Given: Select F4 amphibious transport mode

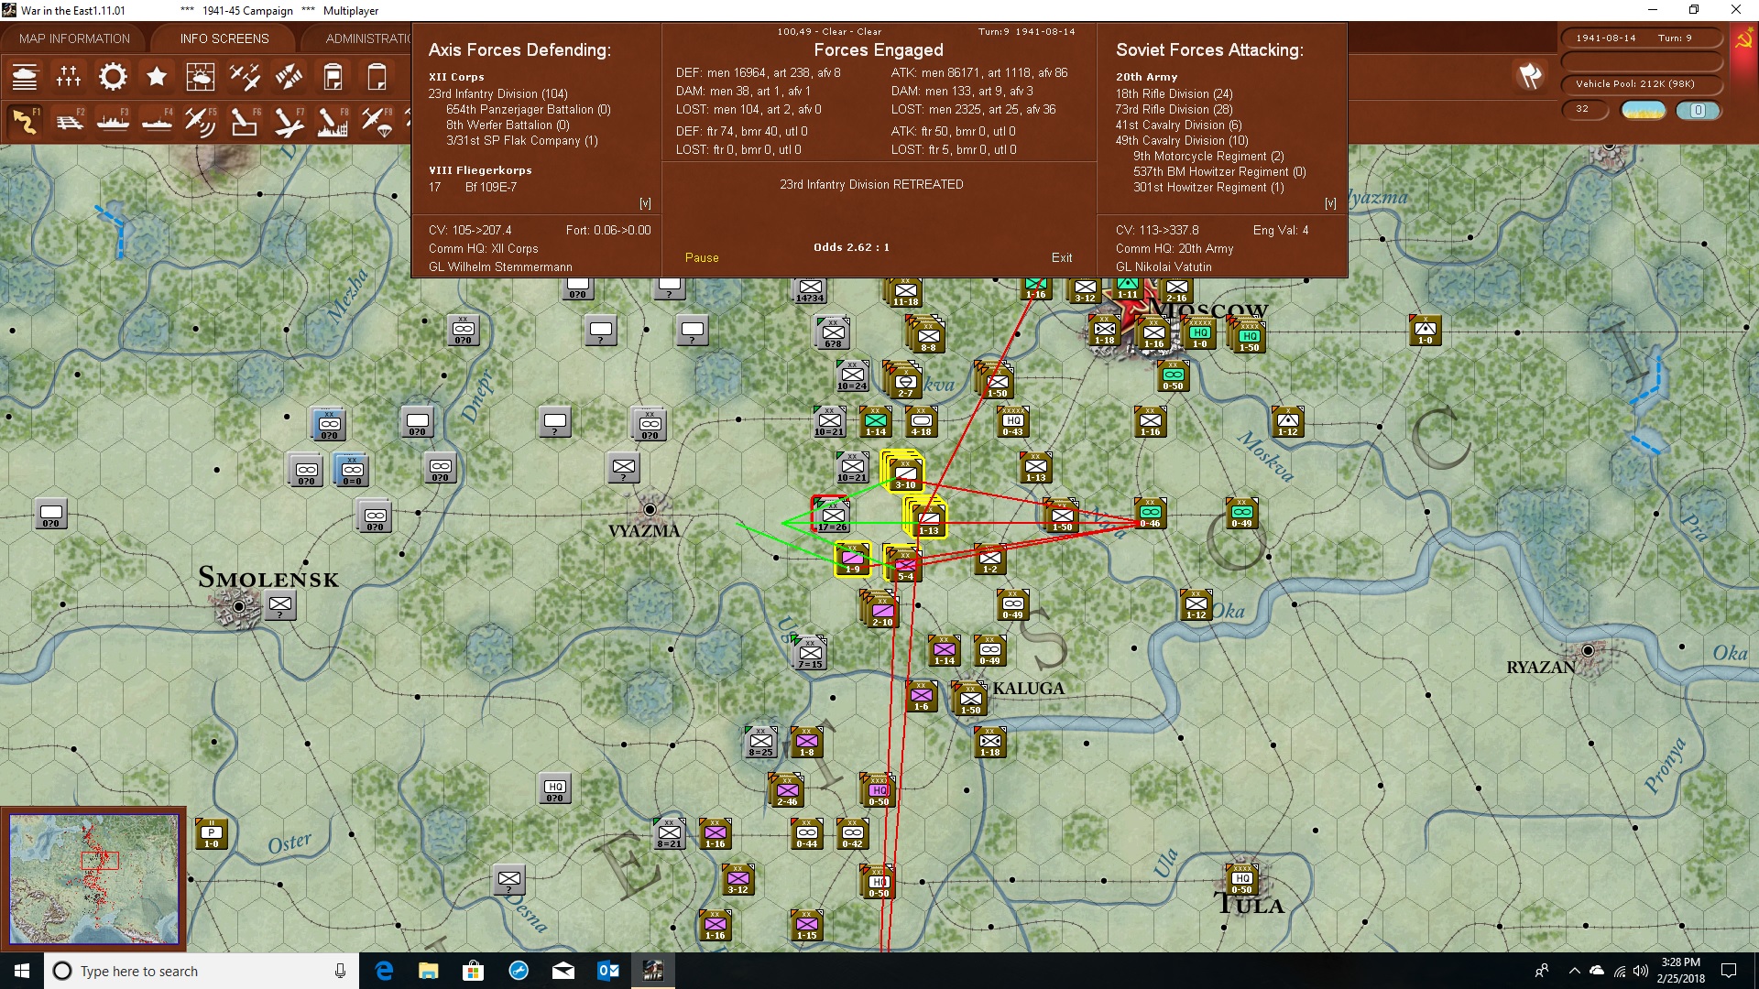Looking at the screenshot, I should click(x=157, y=122).
